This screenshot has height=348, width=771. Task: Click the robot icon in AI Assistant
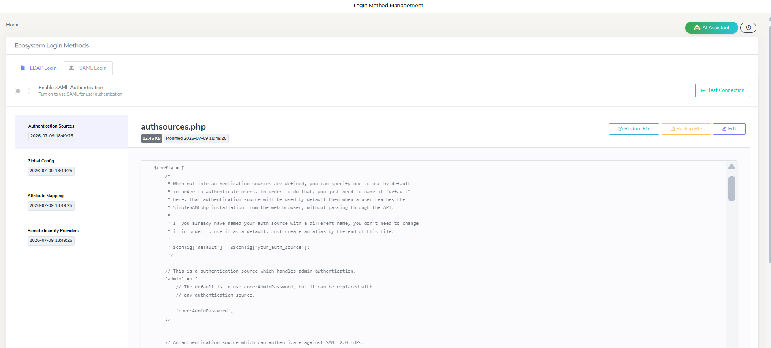point(697,28)
